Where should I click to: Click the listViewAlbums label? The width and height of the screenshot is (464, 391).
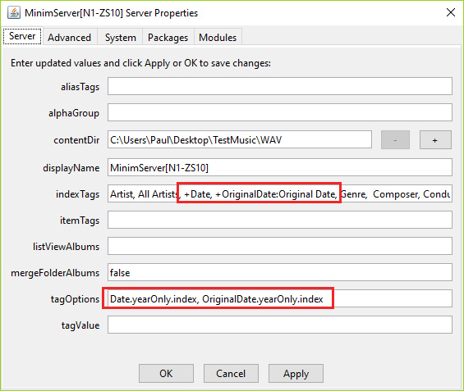pos(66,247)
